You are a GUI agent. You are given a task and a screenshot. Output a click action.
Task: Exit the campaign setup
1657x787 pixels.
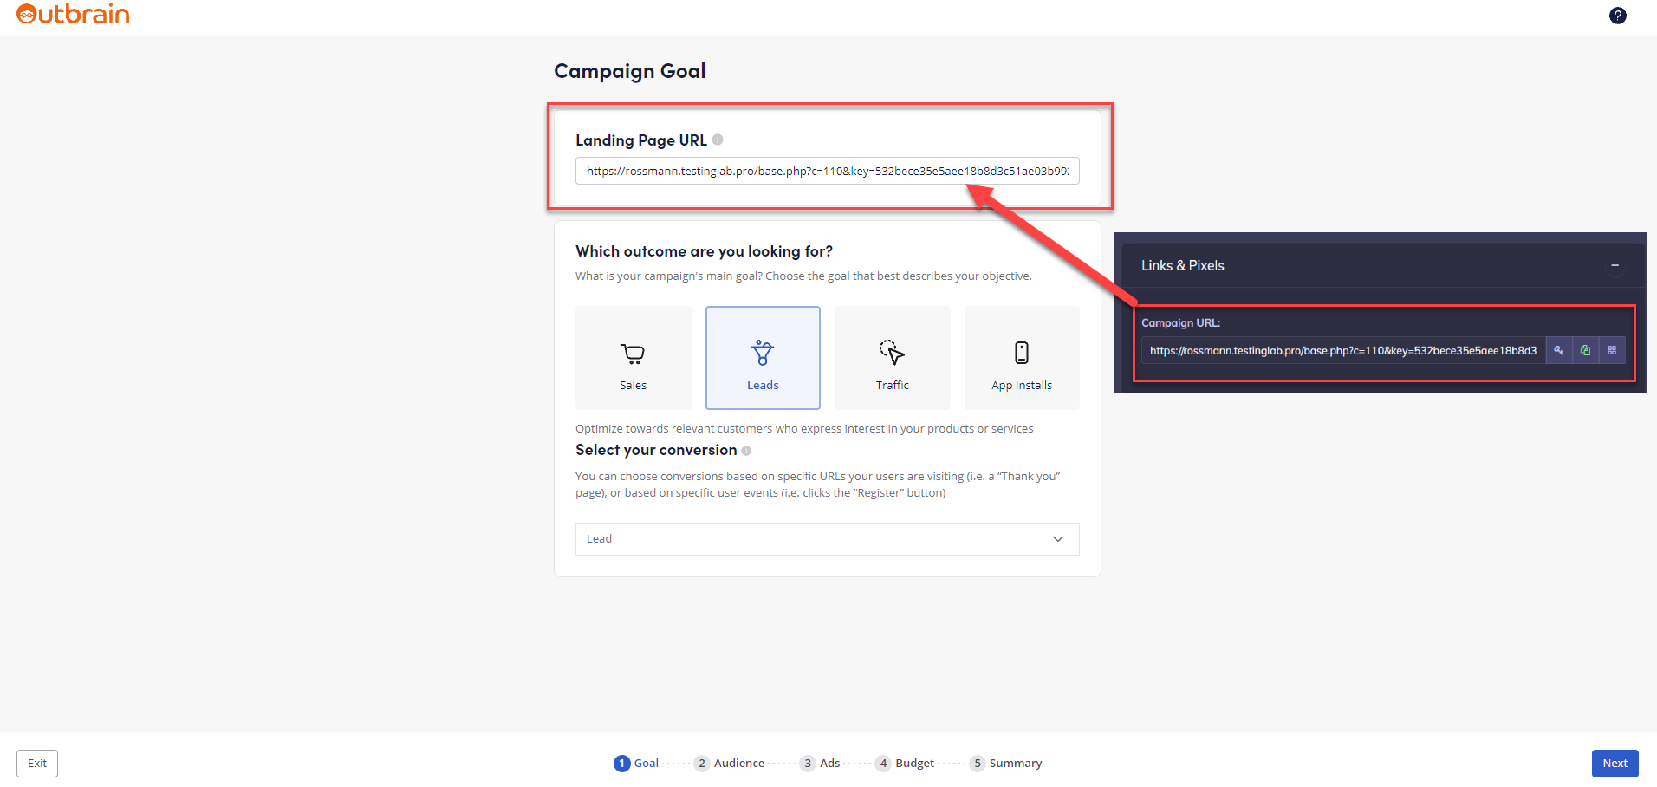pyautogui.click(x=36, y=763)
